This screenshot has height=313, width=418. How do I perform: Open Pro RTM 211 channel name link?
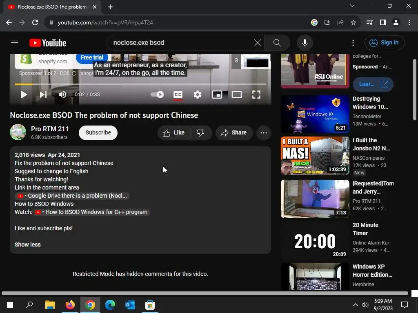click(x=50, y=129)
